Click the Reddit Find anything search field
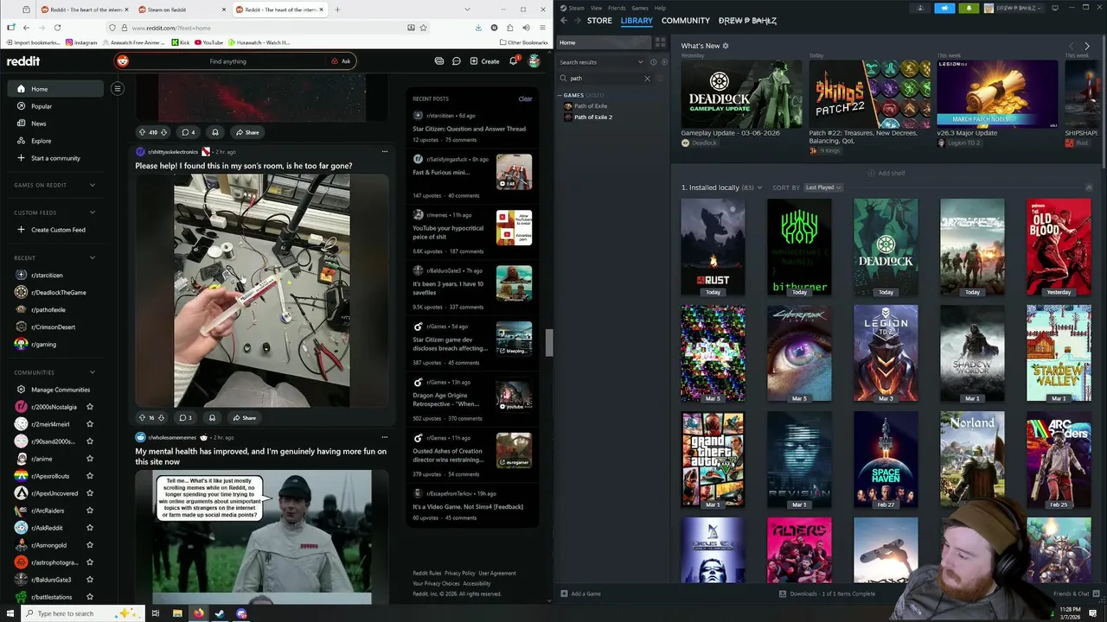1107x622 pixels. (228, 61)
